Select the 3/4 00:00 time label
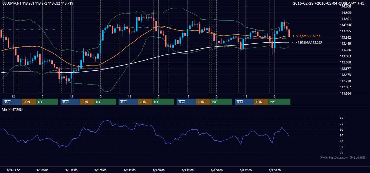This screenshot has height=173, width=370. click(x=217, y=170)
